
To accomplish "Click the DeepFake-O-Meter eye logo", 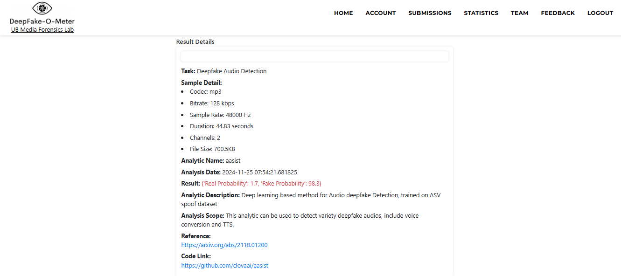I will tap(42, 8).
